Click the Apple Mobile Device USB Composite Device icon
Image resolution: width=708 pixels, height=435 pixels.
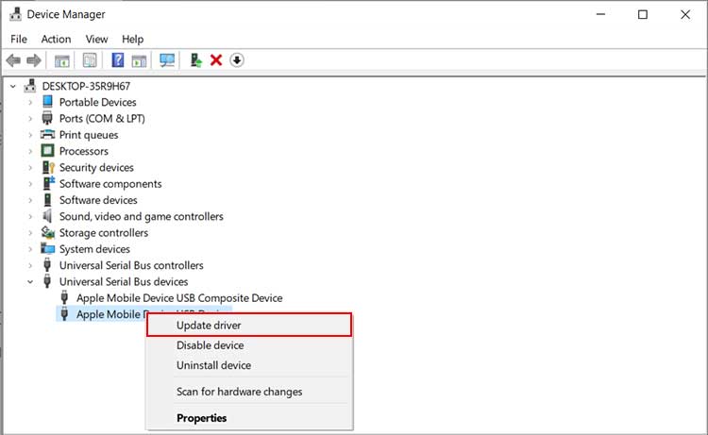click(x=64, y=297)
